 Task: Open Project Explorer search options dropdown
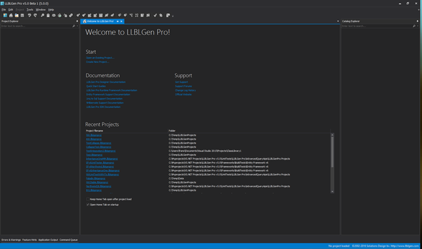coord(78,26)
